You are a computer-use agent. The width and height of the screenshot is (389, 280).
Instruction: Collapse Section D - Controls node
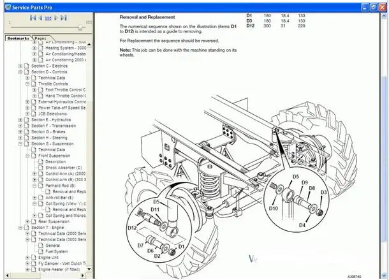tap(20, 71)
